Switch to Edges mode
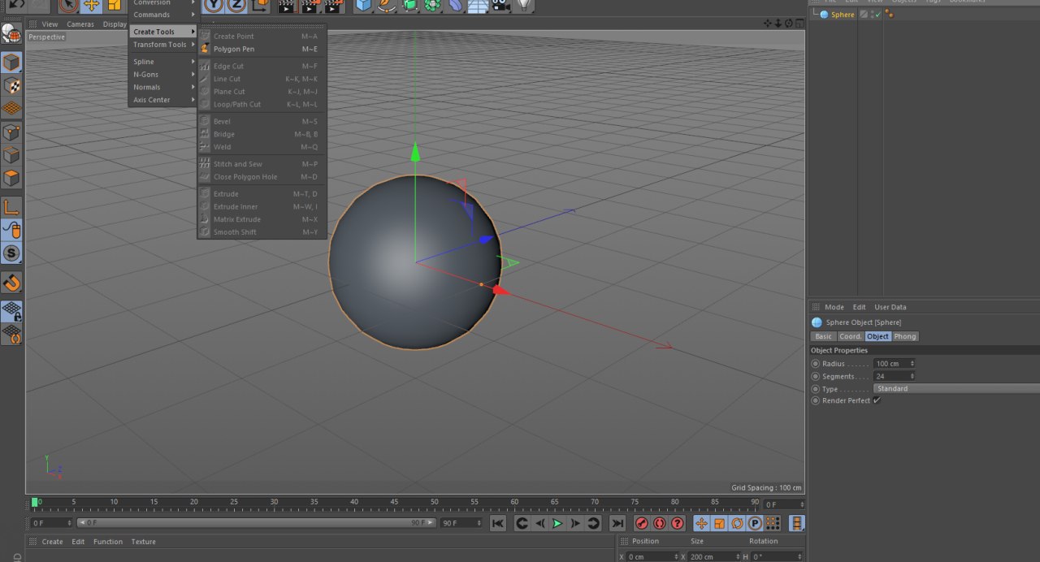 coord(11,155)
